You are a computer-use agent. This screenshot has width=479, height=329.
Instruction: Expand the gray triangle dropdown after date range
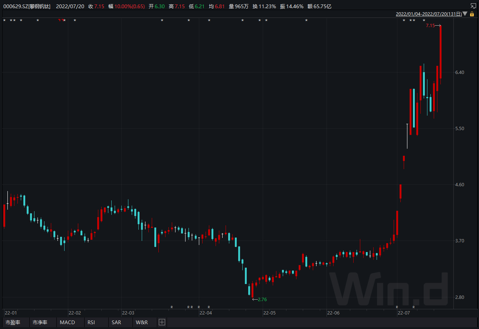(465, 14)
